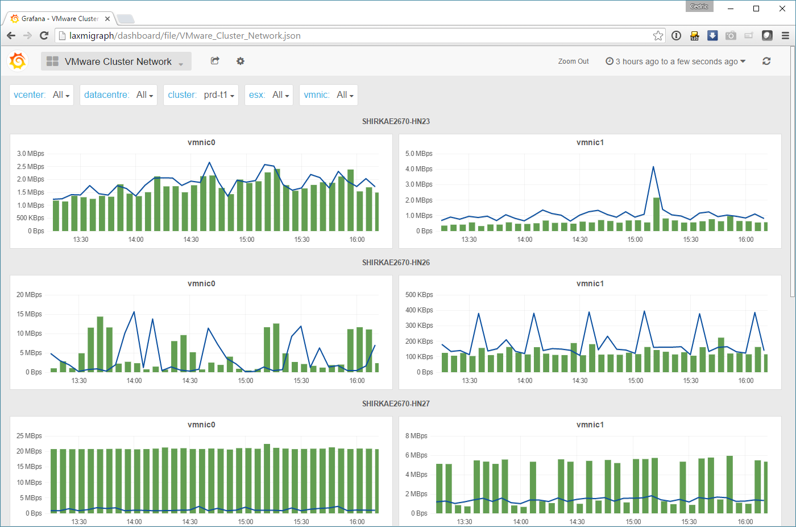The height and width of the screenshot is (527, 796).
Task: Refresh the dashboard with the refresh icon
Action: click(766, 61)
